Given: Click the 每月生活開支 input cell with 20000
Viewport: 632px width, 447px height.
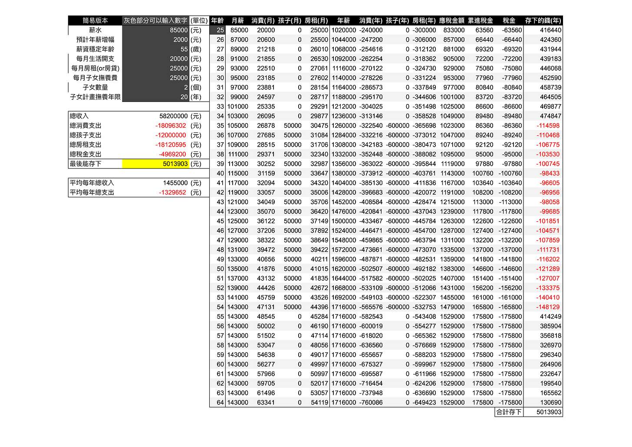Looking at the screenshot, I should [156, 59].
